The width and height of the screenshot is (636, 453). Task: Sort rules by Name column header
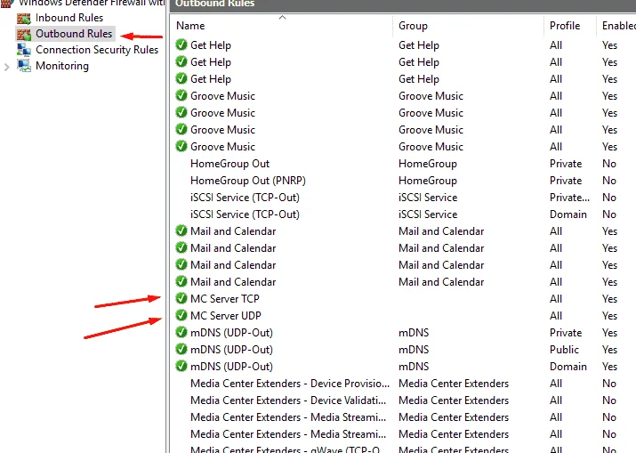tap(190, 26)
